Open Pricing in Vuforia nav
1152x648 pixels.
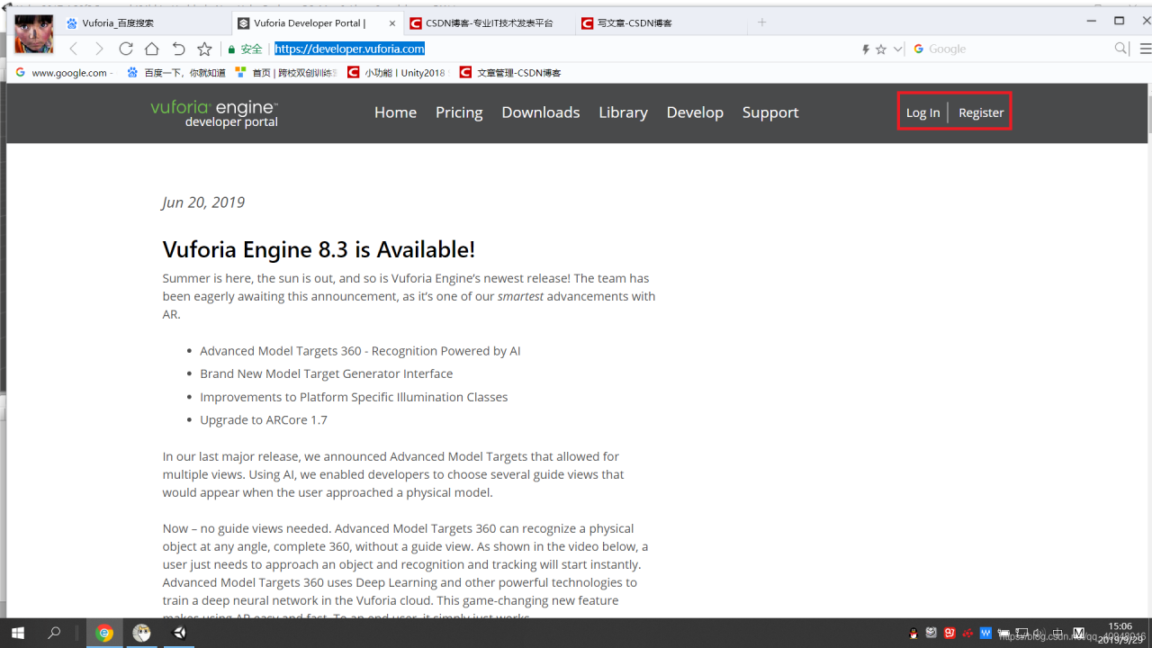pyautogui.click(x=459, y=112)
